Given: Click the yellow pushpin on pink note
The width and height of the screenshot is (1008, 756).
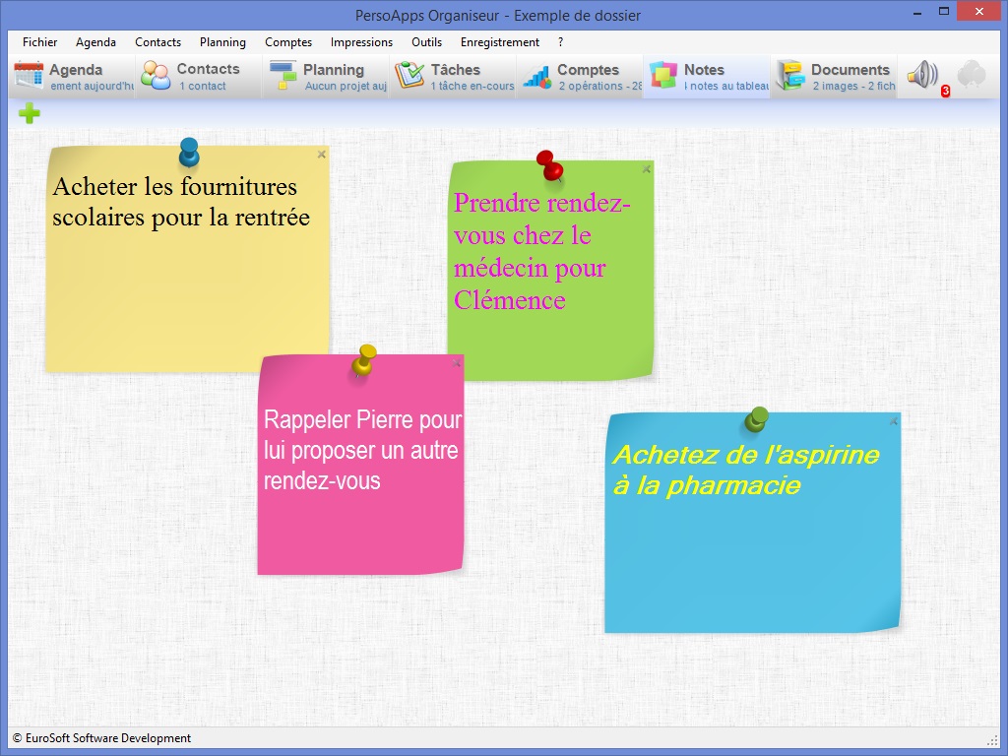Looking at the screenshot, I should point(364,360).
